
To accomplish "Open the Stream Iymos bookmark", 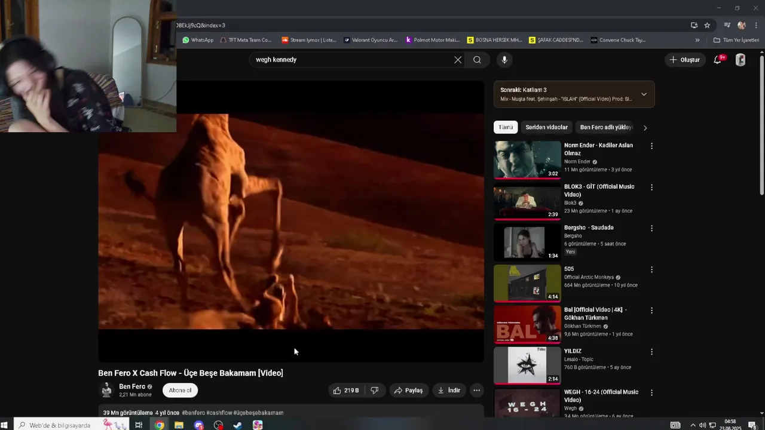I will tap(309, 40).
